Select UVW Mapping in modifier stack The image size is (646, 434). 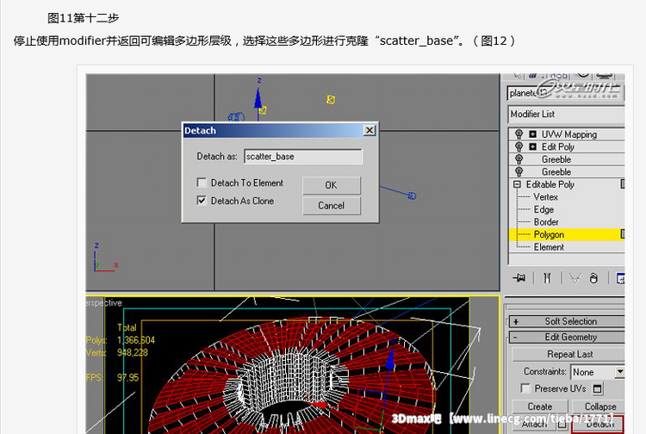tap(569, 134)
